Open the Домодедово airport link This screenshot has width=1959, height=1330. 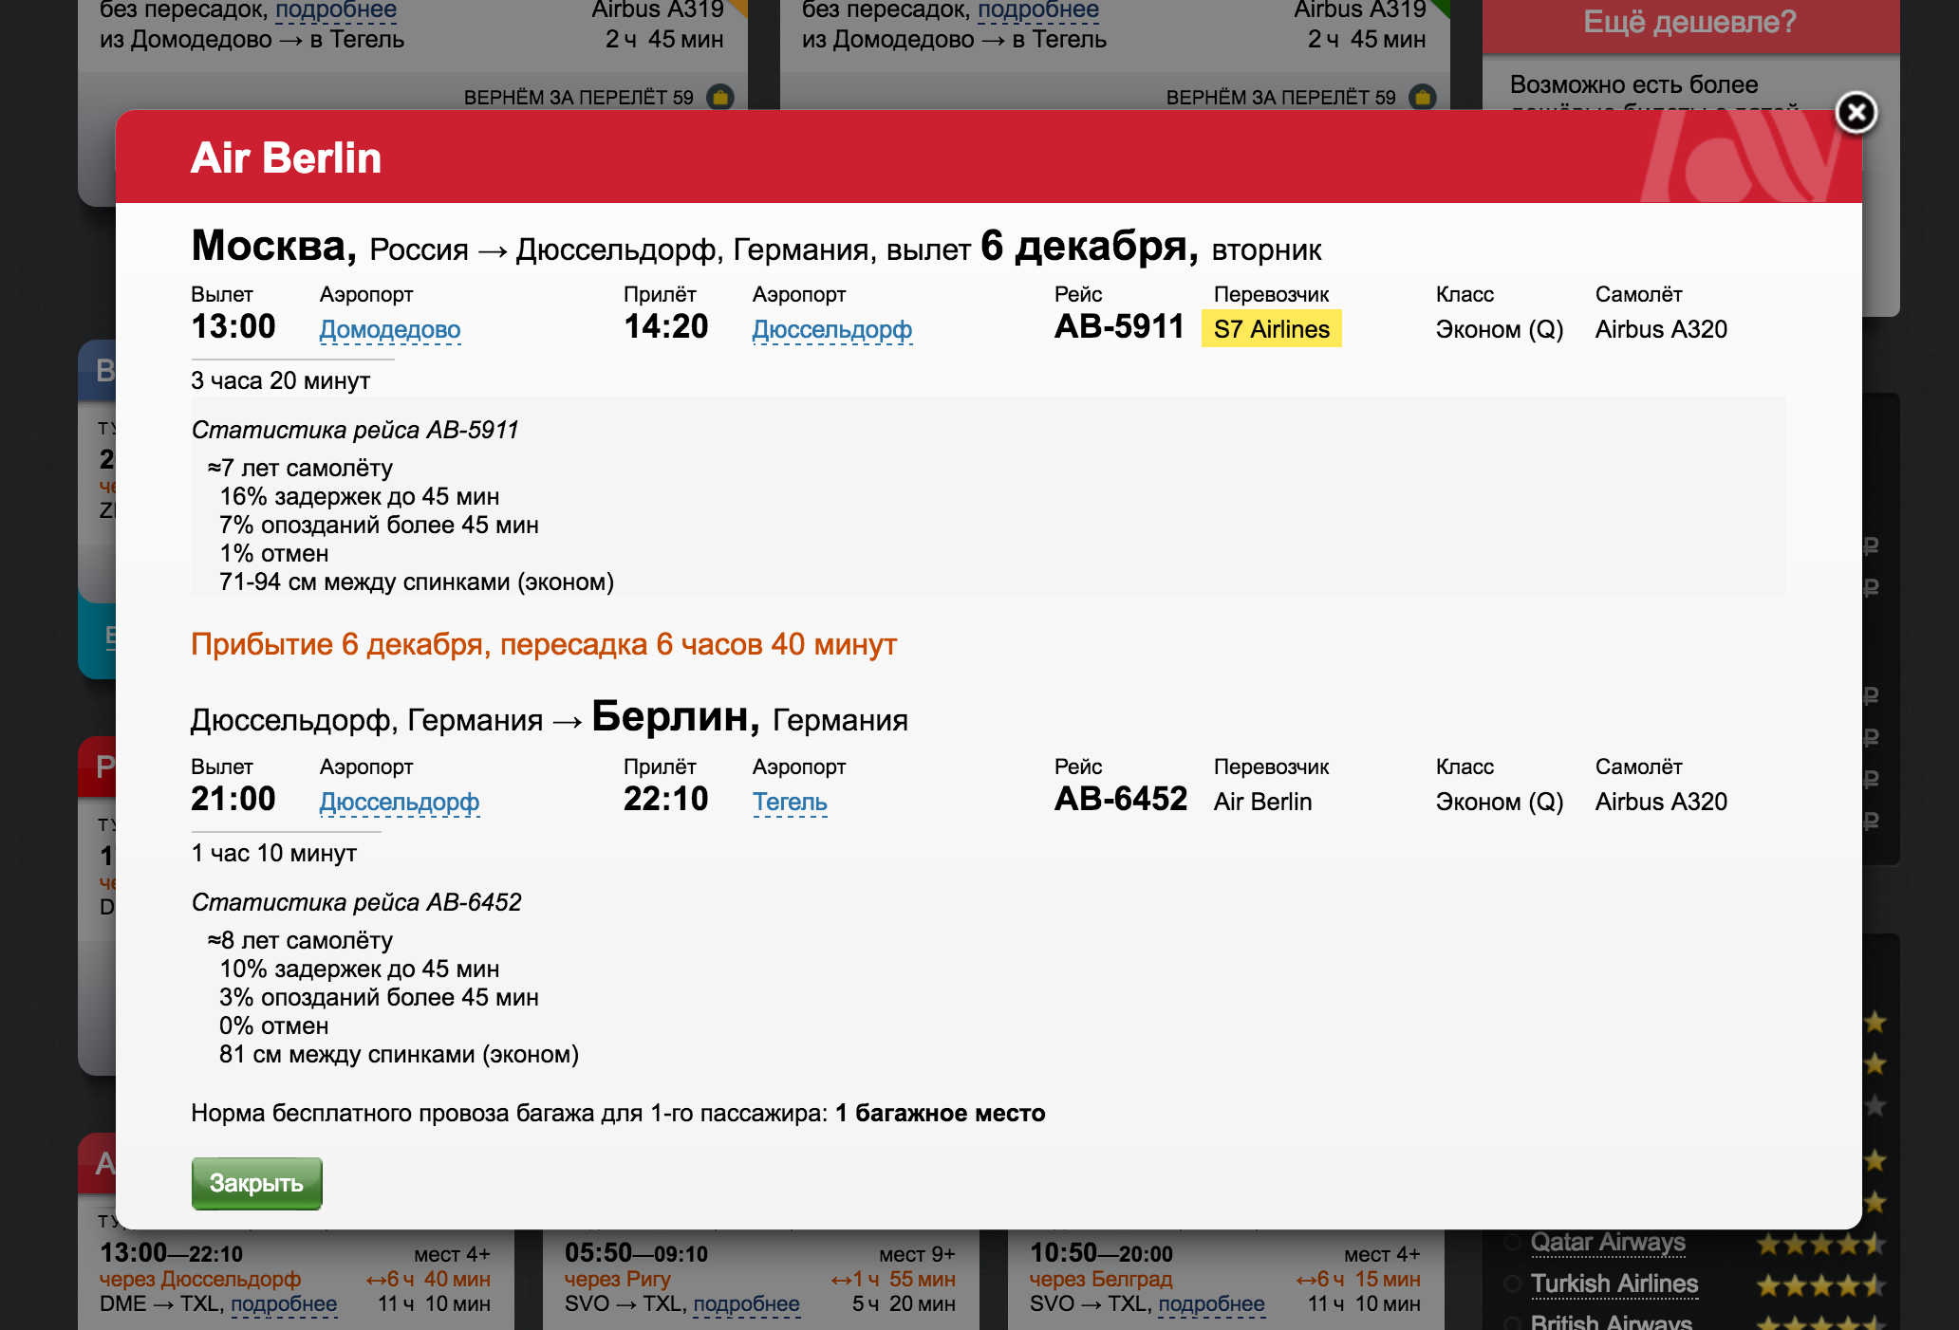[390, 329]
